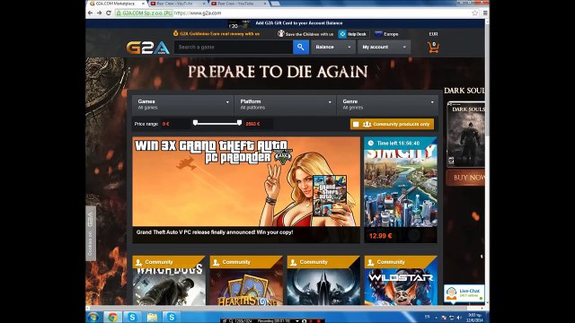The width and height of the screenshot is (575, 323).
Task: Click the Dark Souls box art
Action: [x=465, y=135]
